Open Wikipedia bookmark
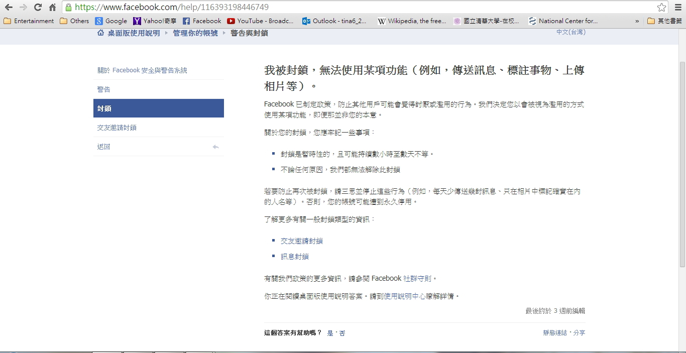Screen dimensions: 686x353 [412, 21]
